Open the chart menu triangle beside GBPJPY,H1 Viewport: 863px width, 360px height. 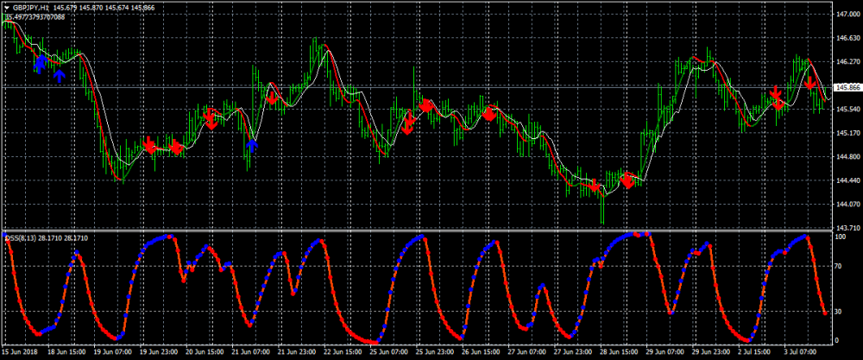(7, 8)
